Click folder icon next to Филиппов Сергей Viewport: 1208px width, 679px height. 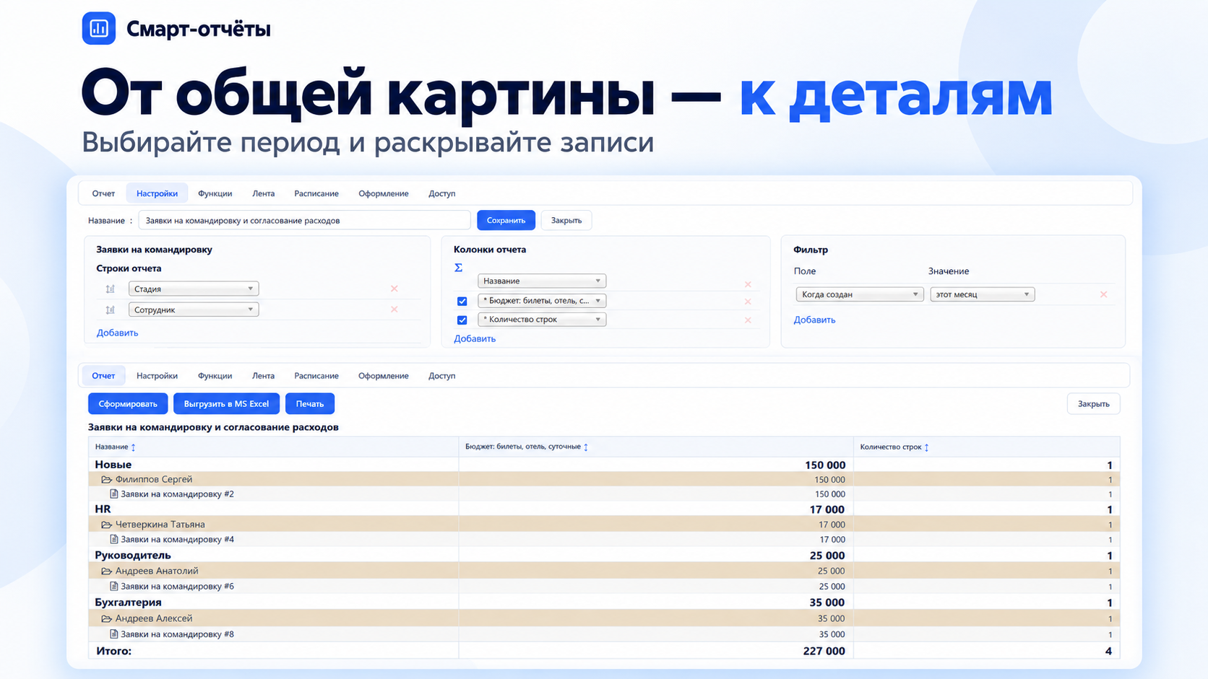[x=106, y=480]
